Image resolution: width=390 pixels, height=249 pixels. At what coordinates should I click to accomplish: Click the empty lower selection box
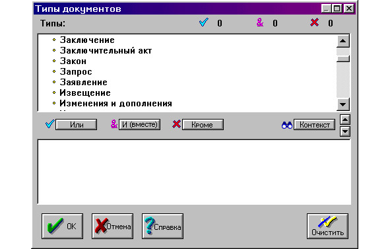pos(194,172)
